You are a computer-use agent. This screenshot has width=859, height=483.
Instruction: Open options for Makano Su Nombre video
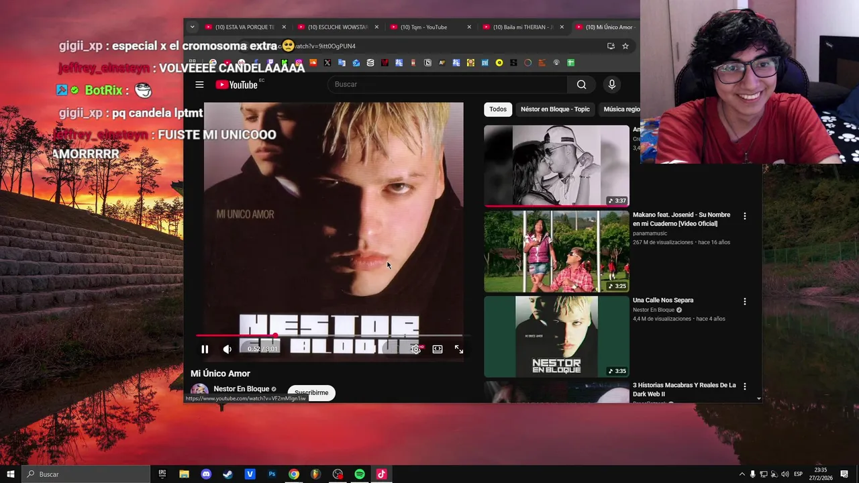[744, 216]
